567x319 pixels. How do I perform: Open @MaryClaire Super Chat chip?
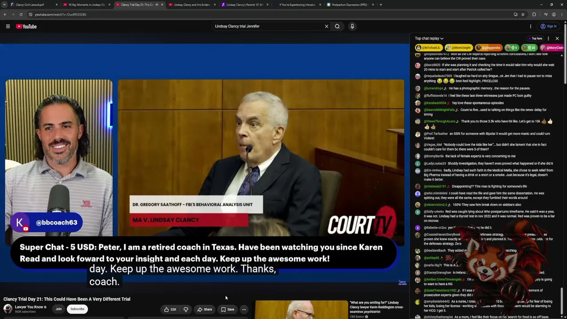click(x=552, y=47)
